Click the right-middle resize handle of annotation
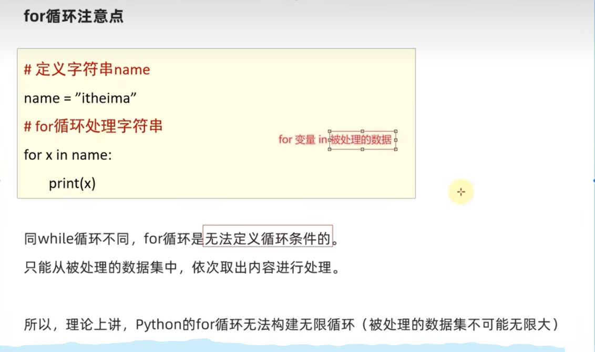This screenshot has height=352, width=595. tap(396, 139)
